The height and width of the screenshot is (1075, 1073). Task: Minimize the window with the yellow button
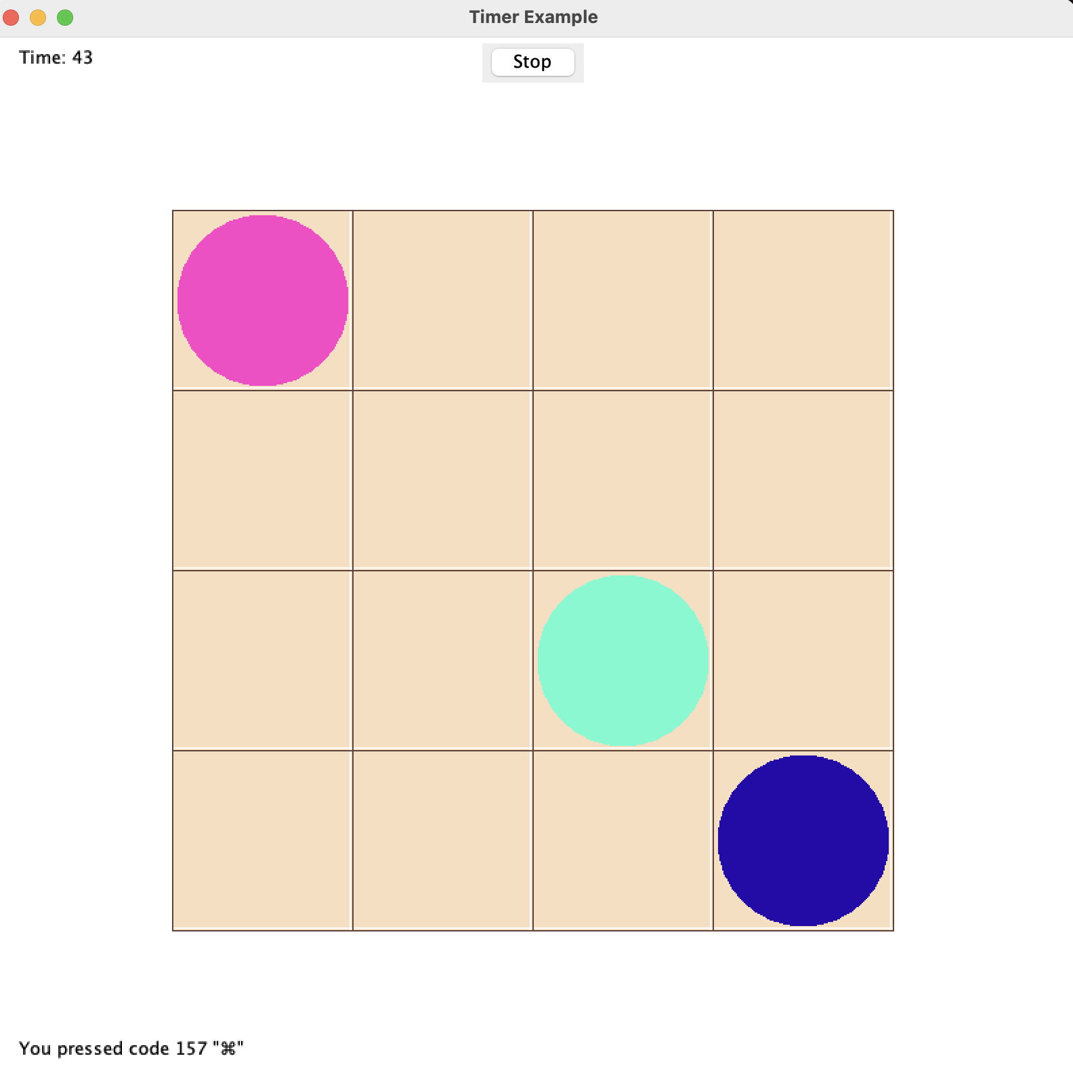[x=38, y=18]
